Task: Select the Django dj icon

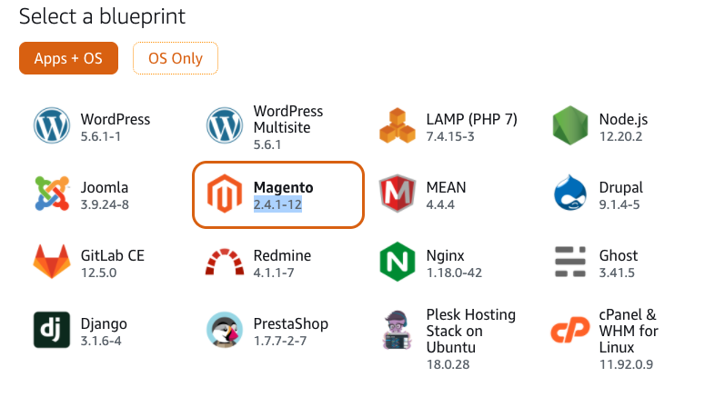Action: [x=52, y=330]
